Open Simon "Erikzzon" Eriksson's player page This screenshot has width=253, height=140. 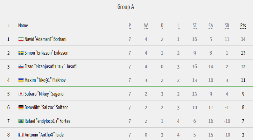[47, 53]
